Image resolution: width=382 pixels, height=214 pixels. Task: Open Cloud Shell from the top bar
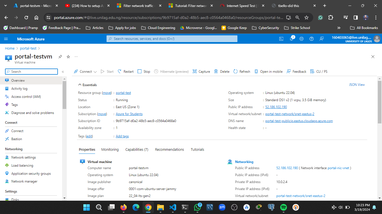[x=281, y=39]
